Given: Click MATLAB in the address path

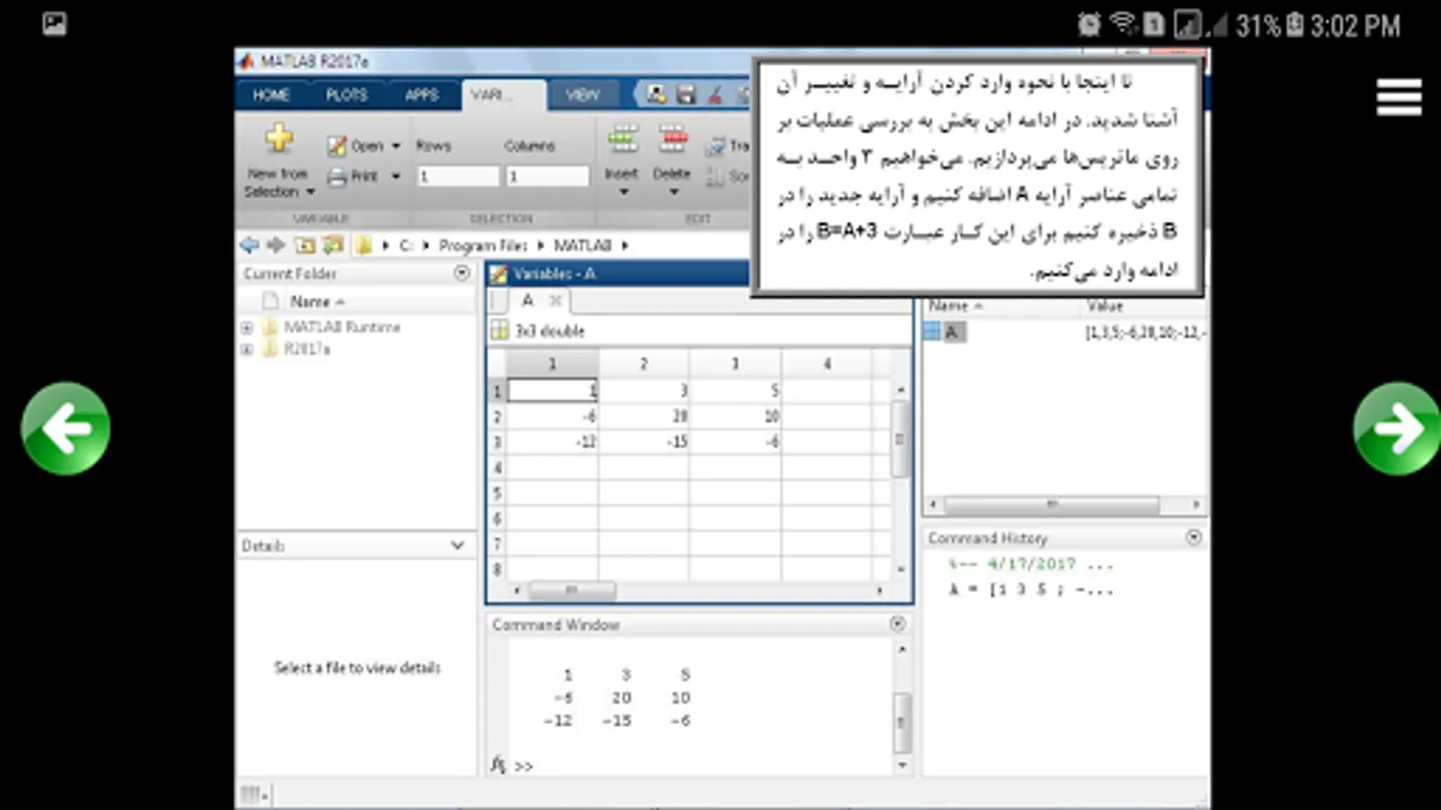Looking at the screenshot, I should (x=582, y=245).
